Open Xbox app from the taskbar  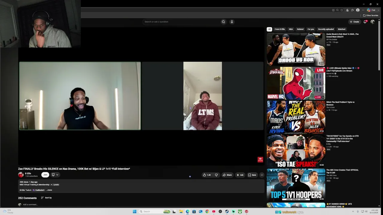(x=240, y=212)
